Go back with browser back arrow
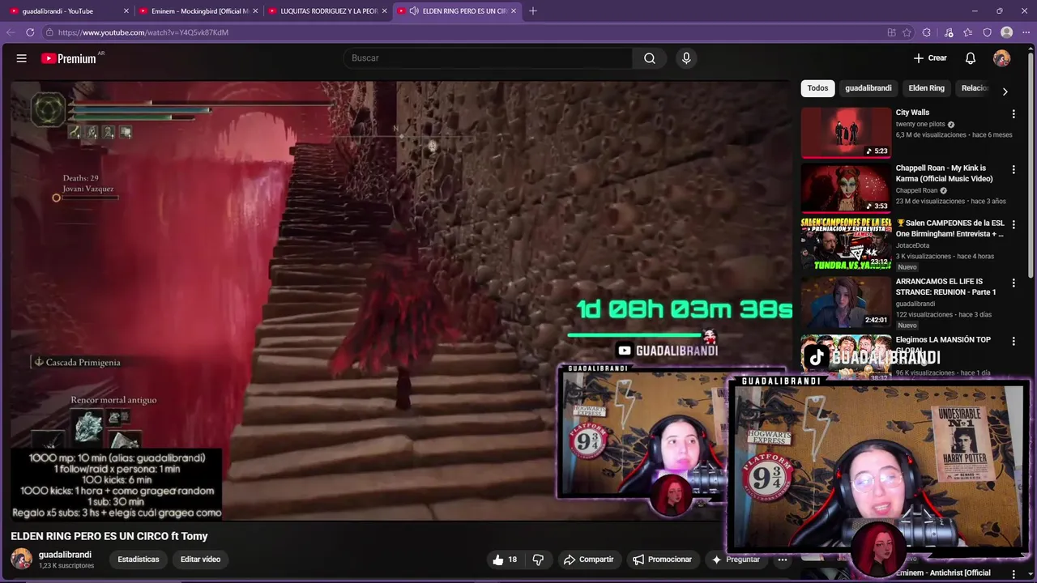 coord(11,32)
